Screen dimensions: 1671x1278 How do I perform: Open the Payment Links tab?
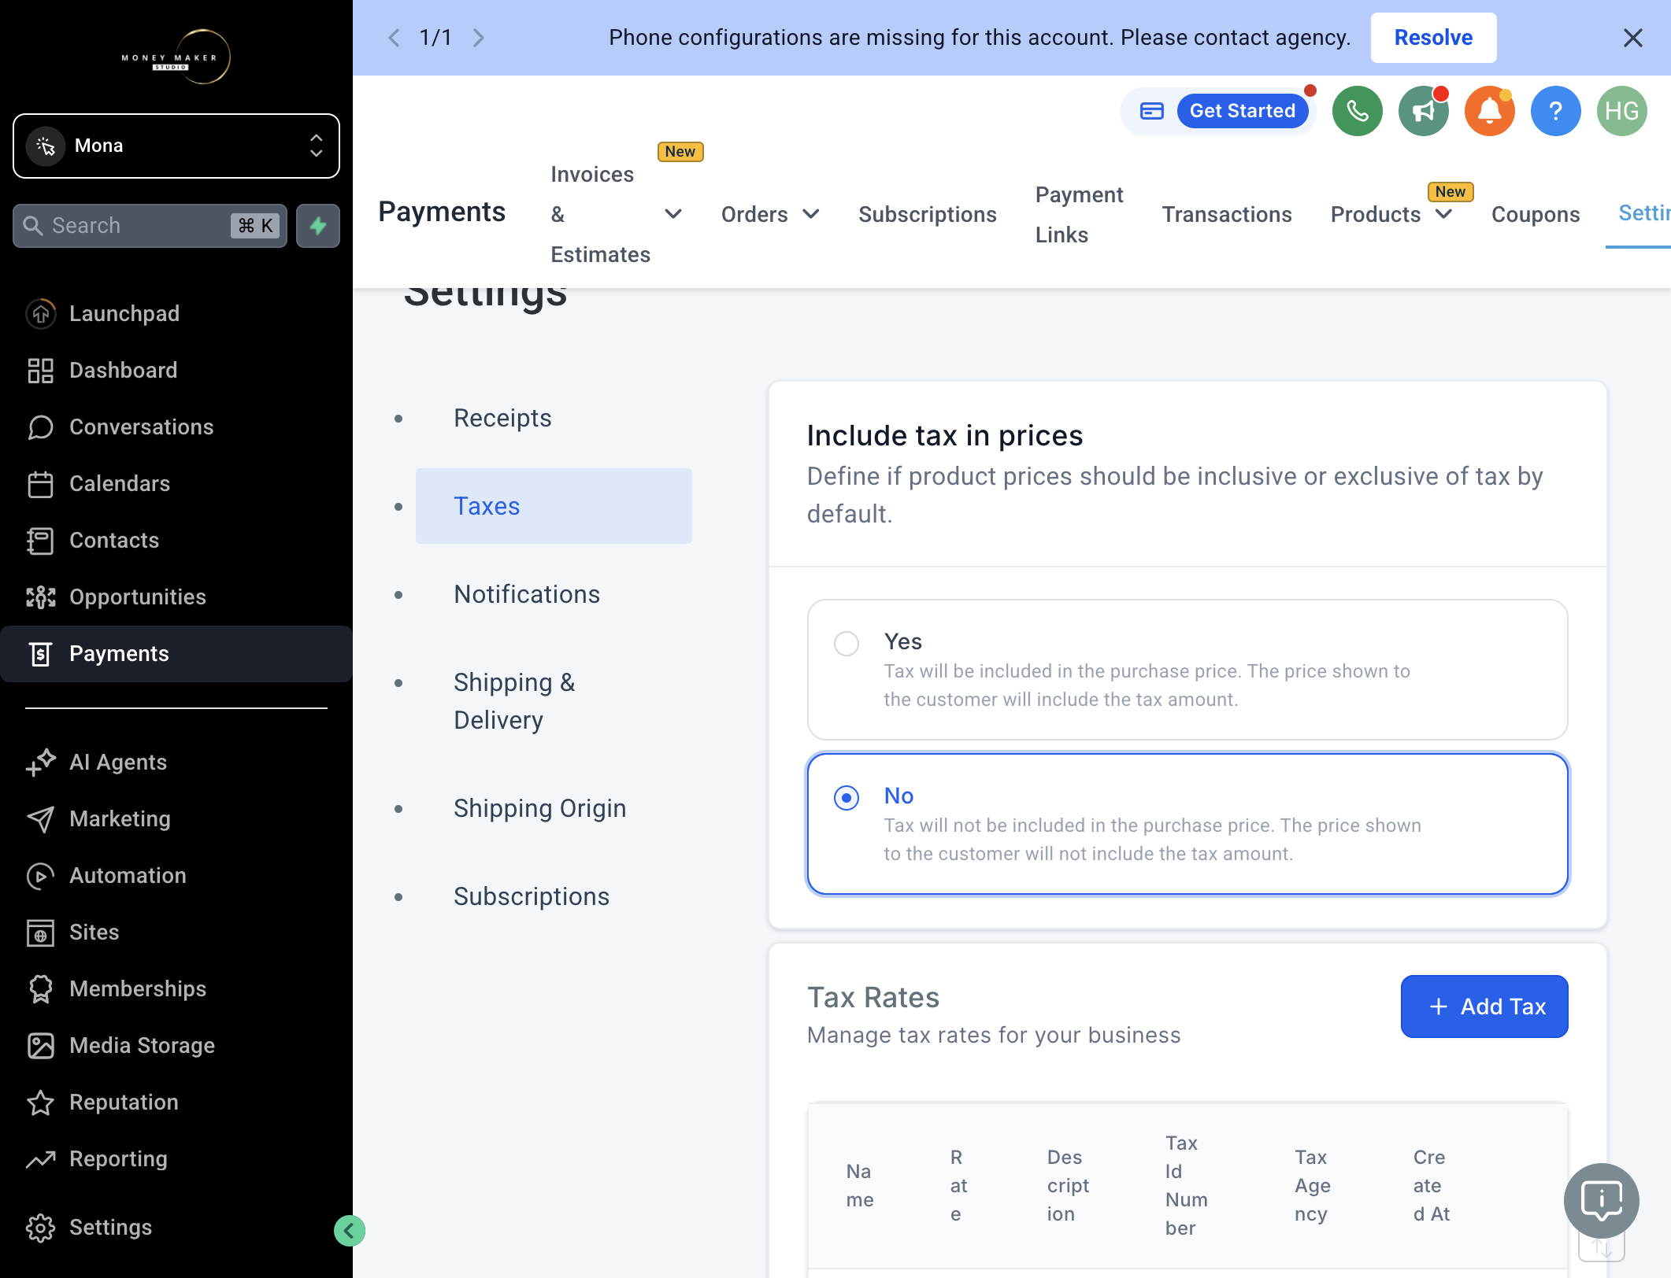coord(1079,214)
